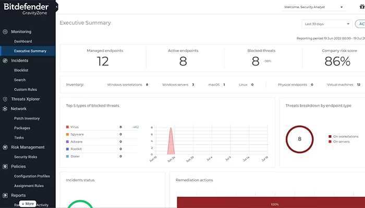365x208 pixels.
Task: Click the Rootkit blue legend swatch
Action: pos(67,149)
